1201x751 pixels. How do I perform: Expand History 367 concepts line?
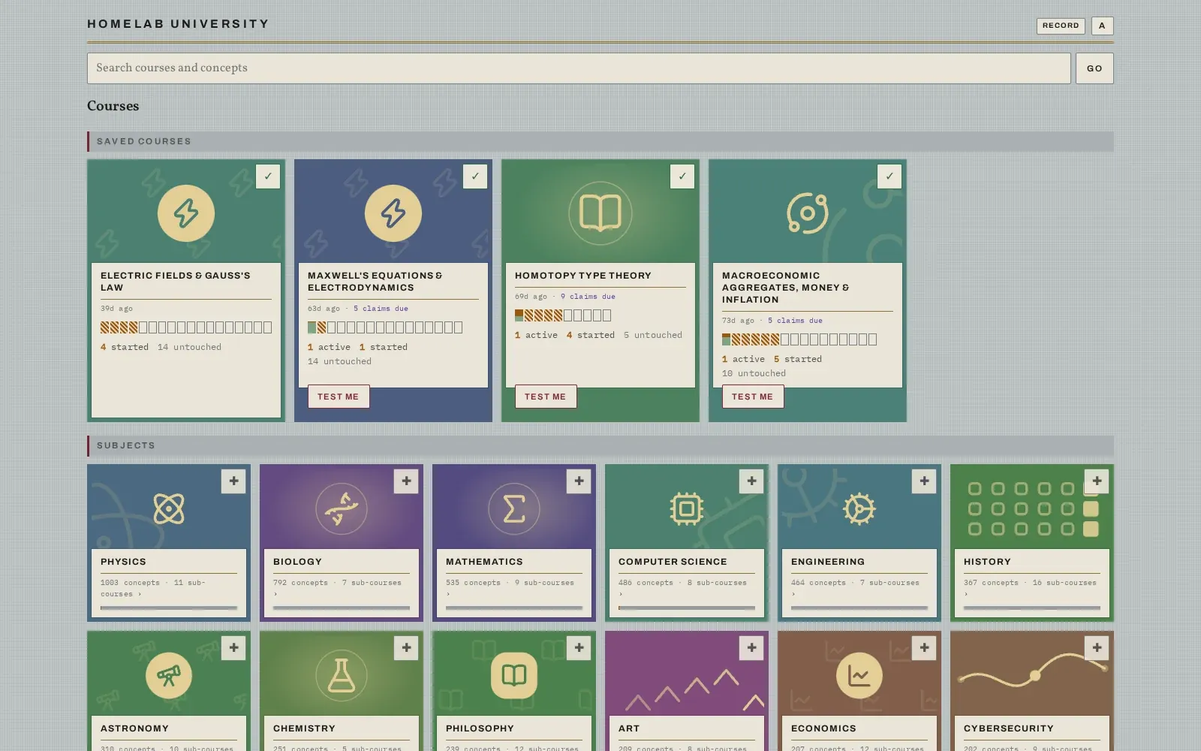coord(1032,588)
